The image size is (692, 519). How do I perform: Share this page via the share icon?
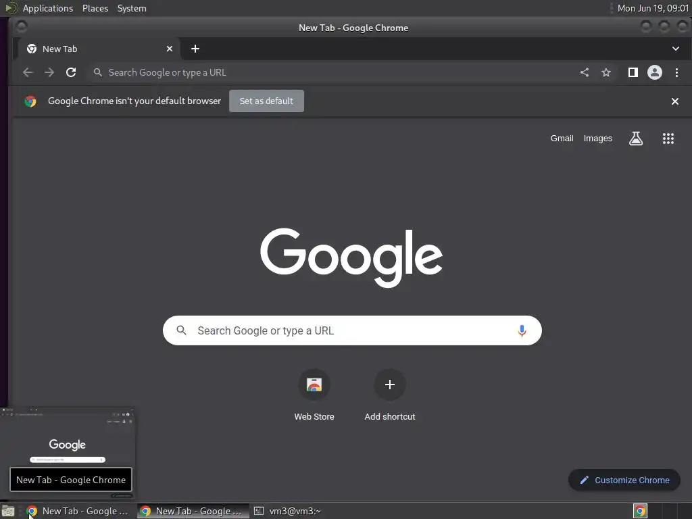pos(585,72)
